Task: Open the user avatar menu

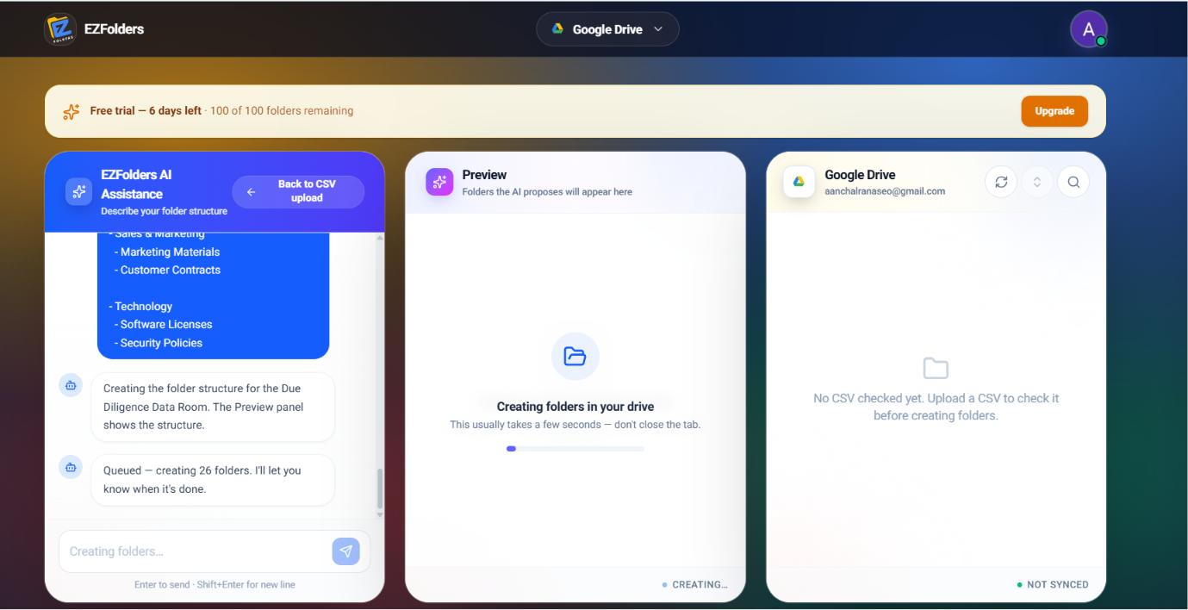Action: pos(1088,29)
